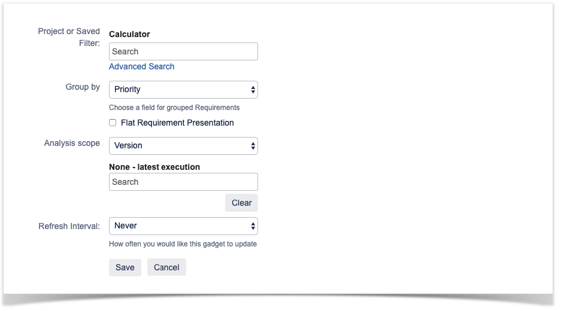
Task: Follow the Advanced Search link
Action: [142, 66]
